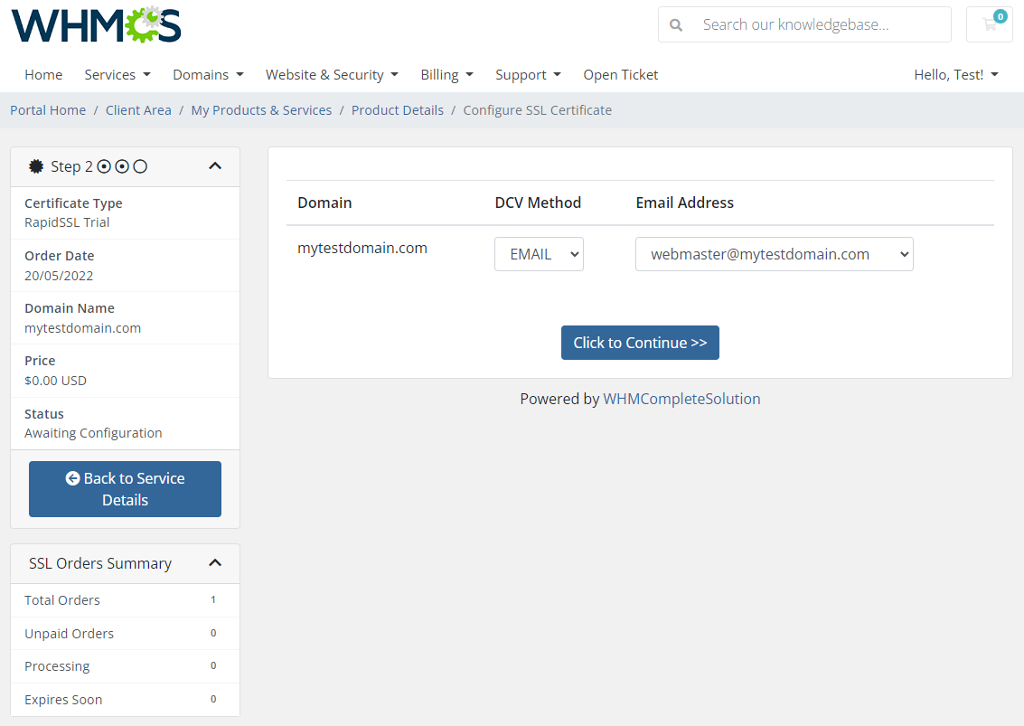Open the Domains menu
Viewport: 1024px width, 726px height.
(208, 74)
